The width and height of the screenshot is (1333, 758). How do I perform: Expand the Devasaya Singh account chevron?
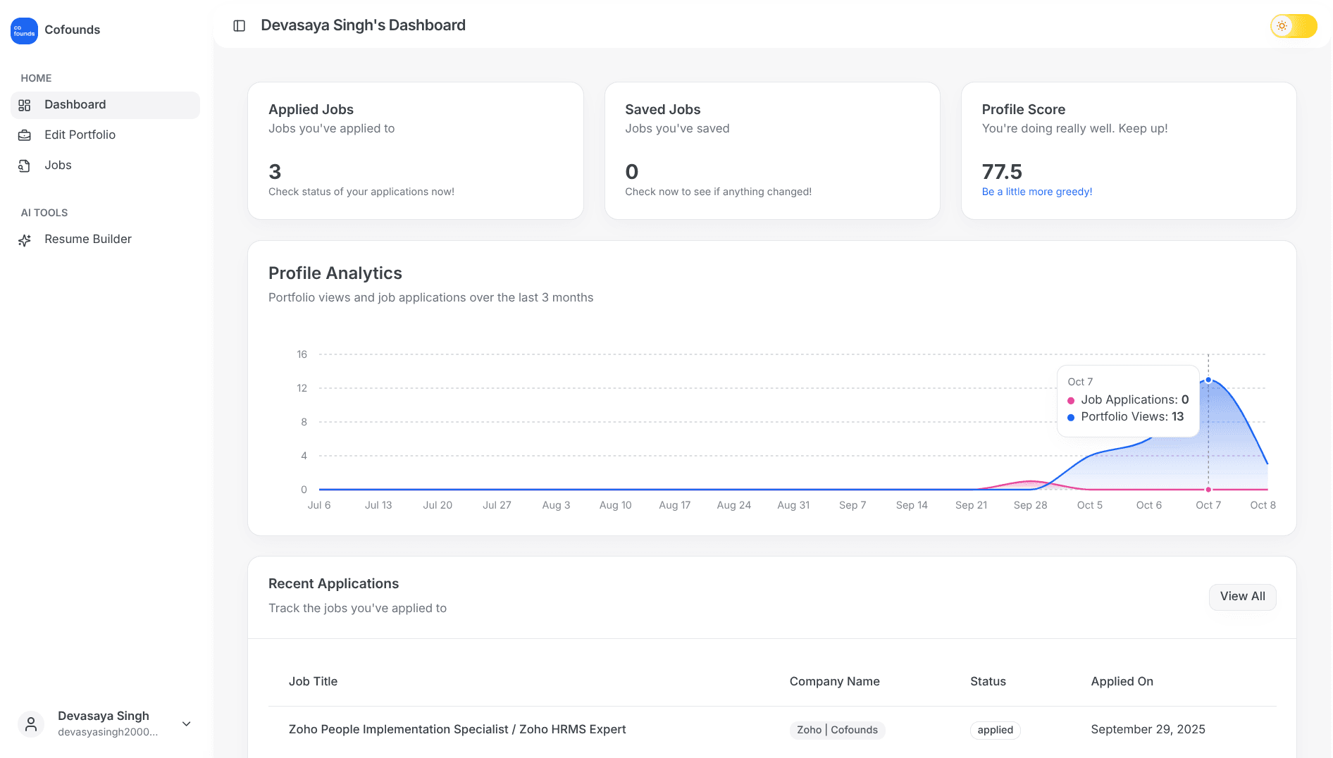pos(187,723)
